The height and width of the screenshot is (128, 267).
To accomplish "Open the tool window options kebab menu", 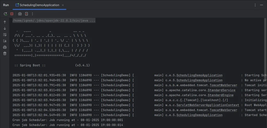I will click(x=255, y=5).
